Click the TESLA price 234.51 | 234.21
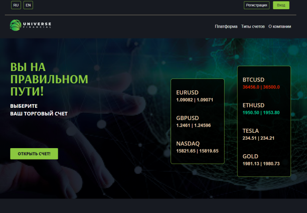307x213 pixels. tap(258, 138)
